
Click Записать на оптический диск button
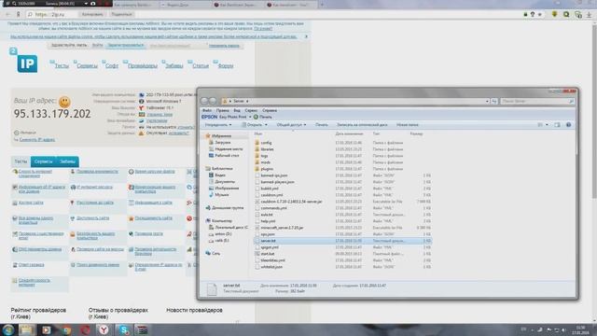click(x=362, y=125)
